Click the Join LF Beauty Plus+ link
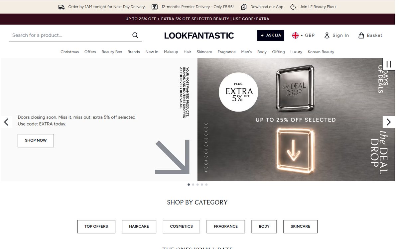The image size is (399, 249). pos(318,7)
